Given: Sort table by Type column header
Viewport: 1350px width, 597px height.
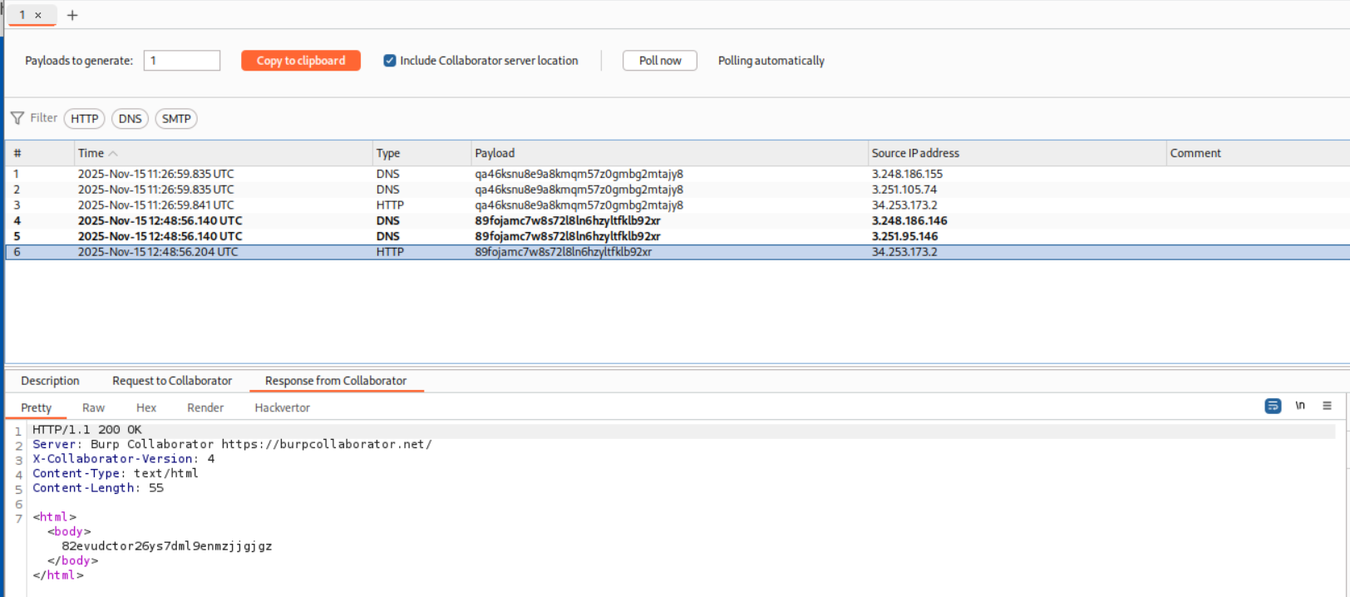Looking at the screenshot, I should pyautogui.click(x=388, y=153).
